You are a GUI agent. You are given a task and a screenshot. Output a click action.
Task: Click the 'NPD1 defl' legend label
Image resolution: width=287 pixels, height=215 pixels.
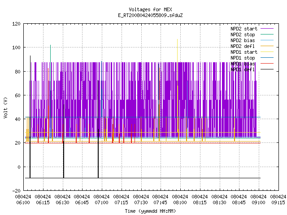pyautogui.click(x=243, y=70)
